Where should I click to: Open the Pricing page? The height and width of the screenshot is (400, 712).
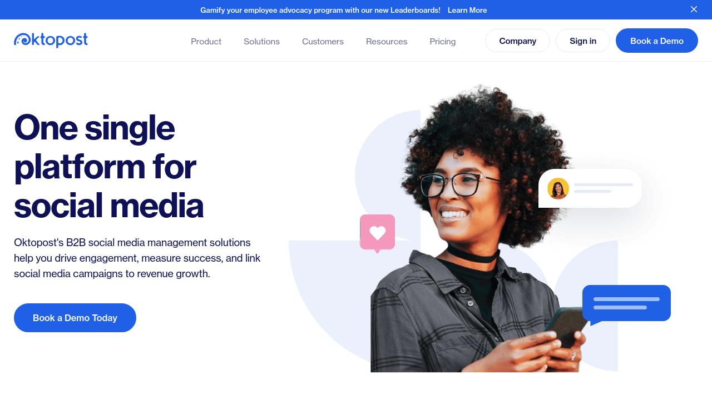click(443, 42)
